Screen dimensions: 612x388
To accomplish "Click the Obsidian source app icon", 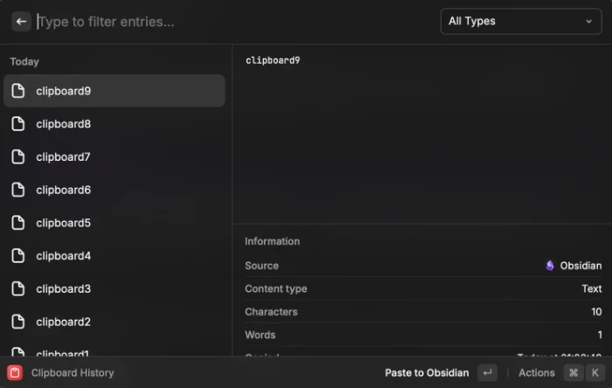I will click(x=550, y=266).
